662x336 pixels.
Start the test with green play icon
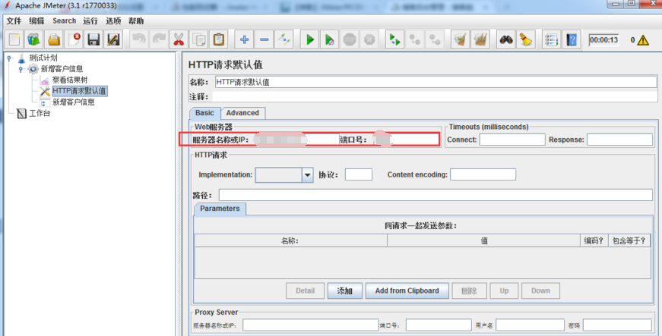point(310,40)
